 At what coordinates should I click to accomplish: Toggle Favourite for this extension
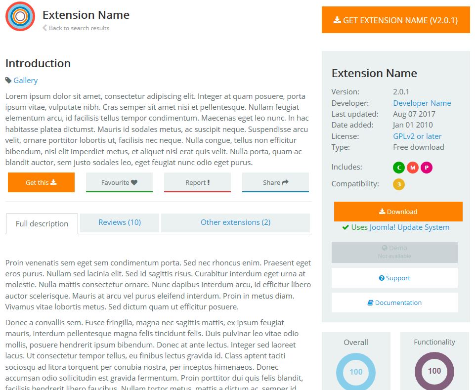tap(119, 182)
